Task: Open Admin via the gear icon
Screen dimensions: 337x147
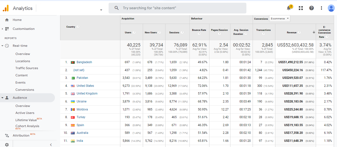Action: (7, 145)
